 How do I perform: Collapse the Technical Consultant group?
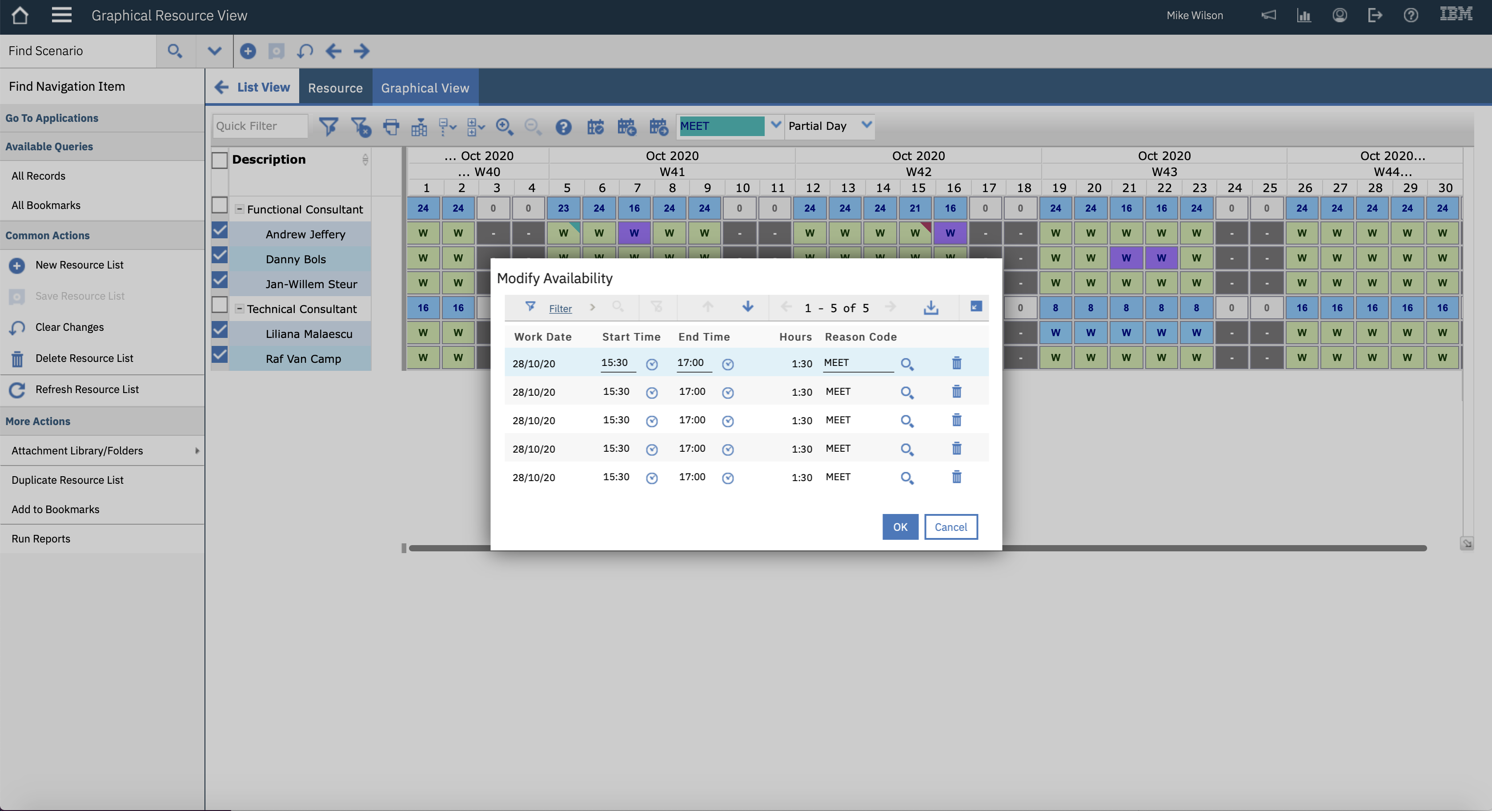[241, 308]
